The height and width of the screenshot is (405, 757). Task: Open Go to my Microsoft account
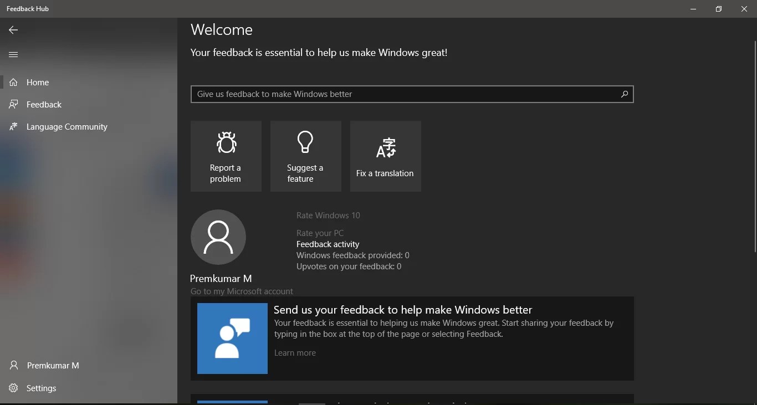click(x=241, y=291)
